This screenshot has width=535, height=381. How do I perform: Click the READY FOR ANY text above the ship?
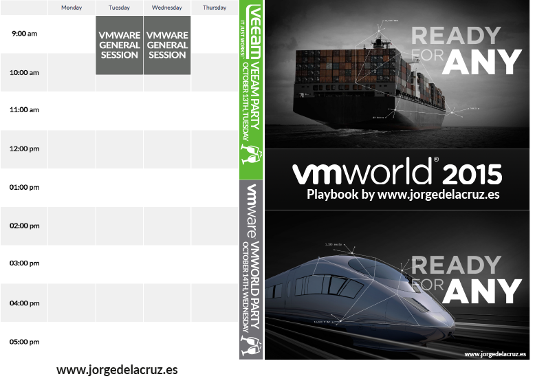[x=466, y=50]
